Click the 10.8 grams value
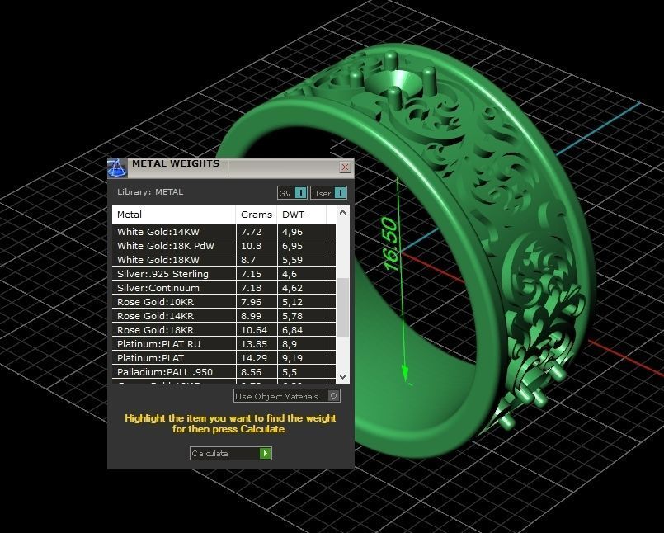 click(x=251, y=246)
